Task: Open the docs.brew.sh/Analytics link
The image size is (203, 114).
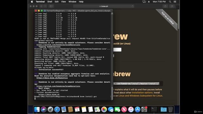Action: [52, 78]
